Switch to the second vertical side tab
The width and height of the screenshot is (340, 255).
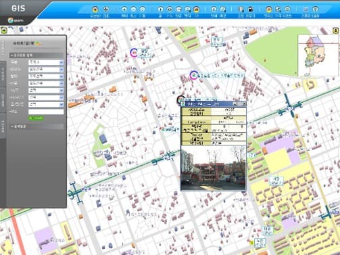point(3,74)
